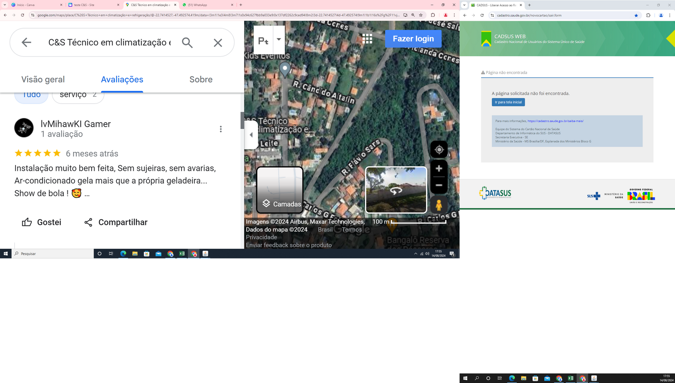Click Enviar feedback sobre o produto
Screen dimensions: 675x383
tap(289, 245)
